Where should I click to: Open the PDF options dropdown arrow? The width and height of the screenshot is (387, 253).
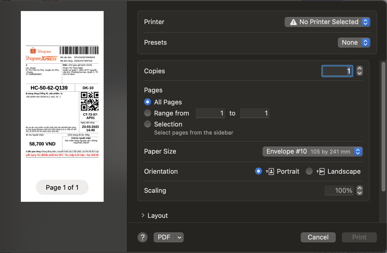(179, 237)
